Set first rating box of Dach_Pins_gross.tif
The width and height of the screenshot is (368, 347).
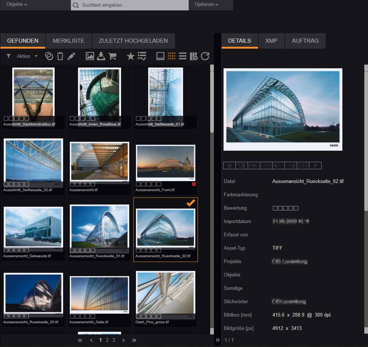(138, 316)
